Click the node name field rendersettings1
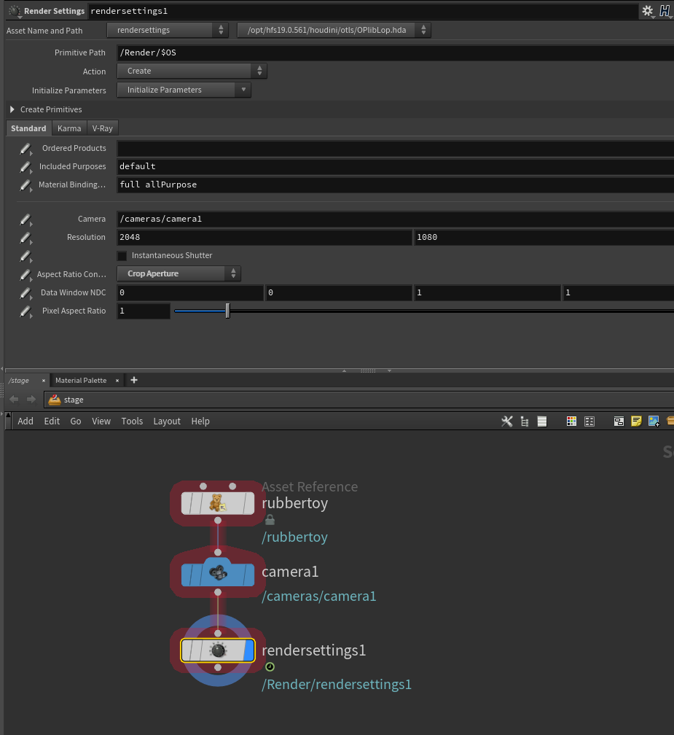This screenshot has width=674, height=735. (363, 11)
